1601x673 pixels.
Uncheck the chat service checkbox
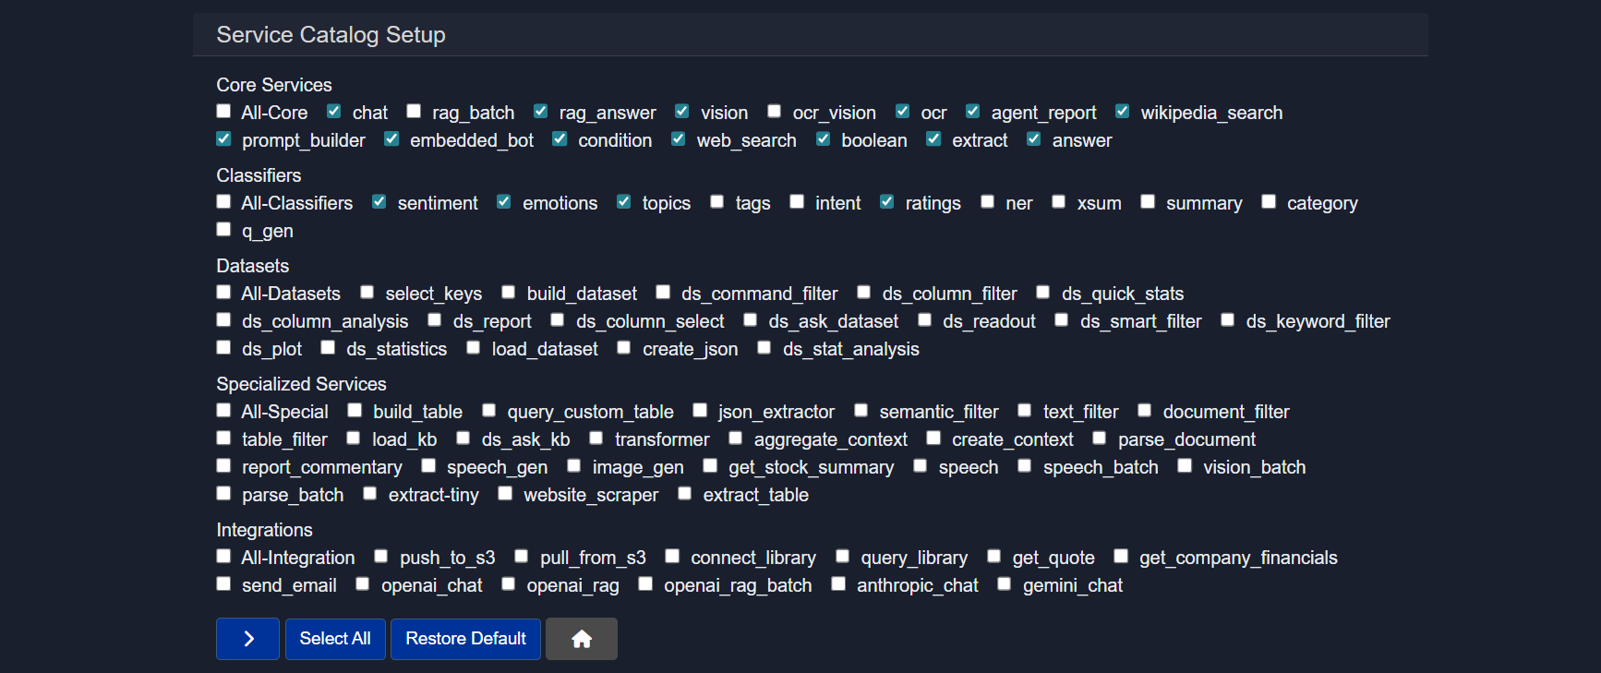tap(334, 112)
